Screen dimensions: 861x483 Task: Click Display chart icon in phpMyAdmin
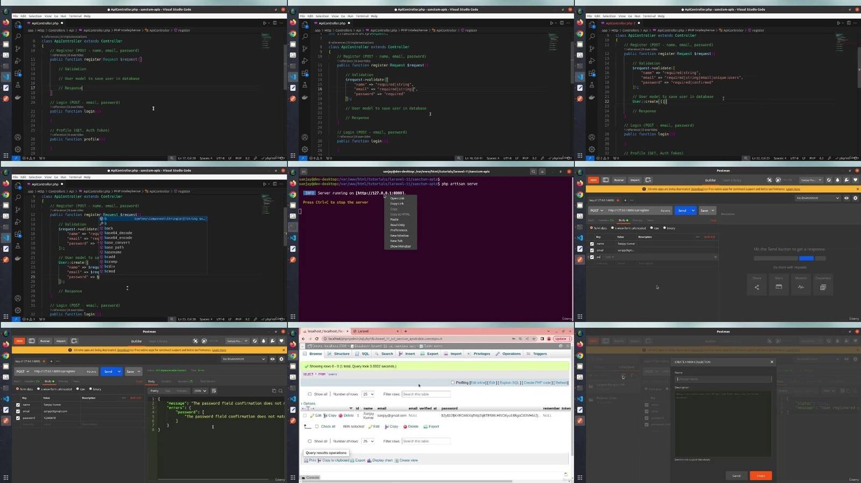(x=370, y=460)
